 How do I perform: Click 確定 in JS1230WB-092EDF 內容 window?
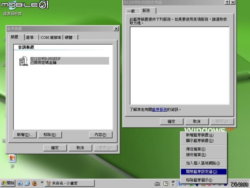pos(171,121)
